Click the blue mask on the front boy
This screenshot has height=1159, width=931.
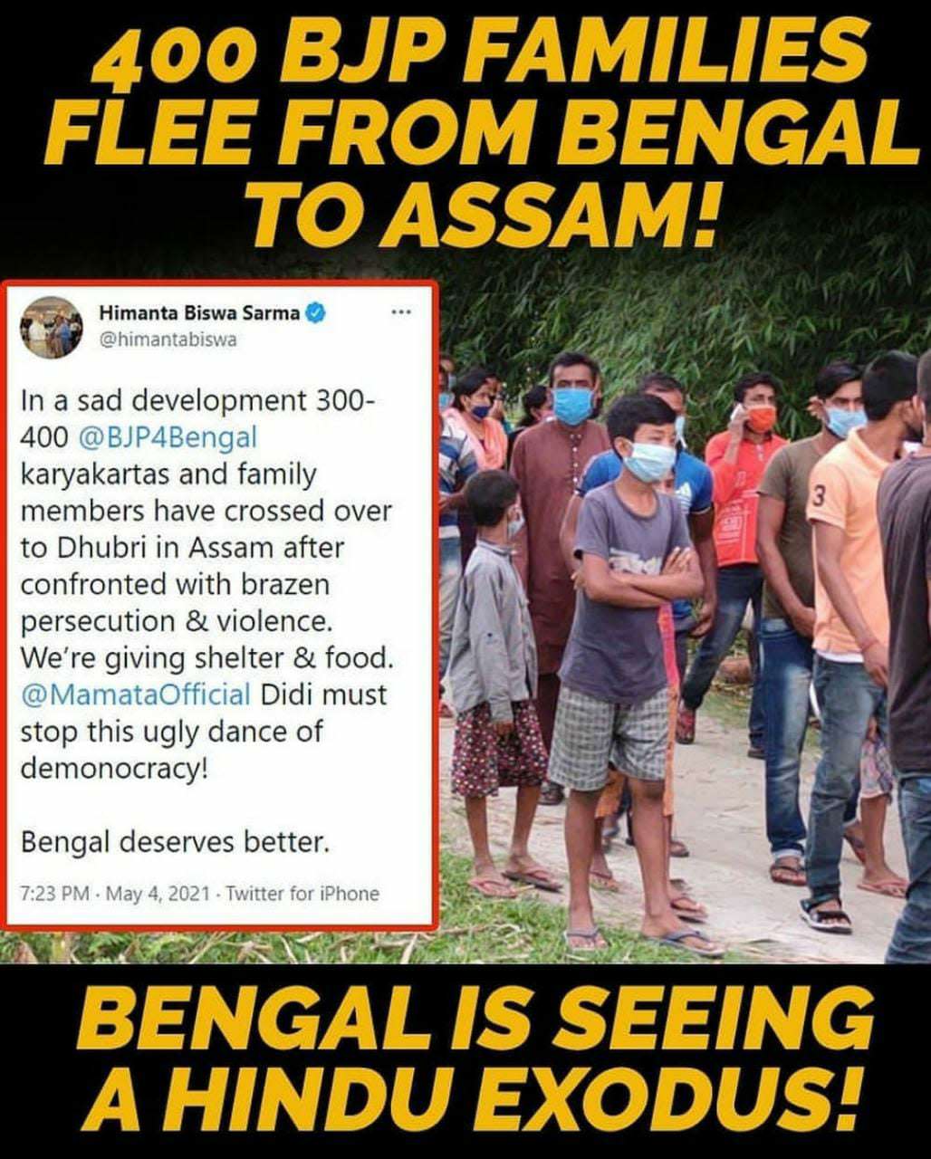pyautogui.click(x=649, y=461)
